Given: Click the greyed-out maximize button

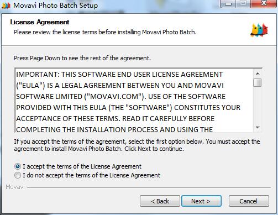Looking at the screenshot, I should tap(243, 4).
